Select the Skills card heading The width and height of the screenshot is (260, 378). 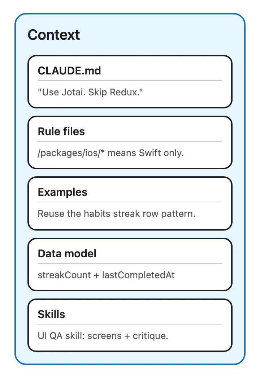[x=51, y=314]
